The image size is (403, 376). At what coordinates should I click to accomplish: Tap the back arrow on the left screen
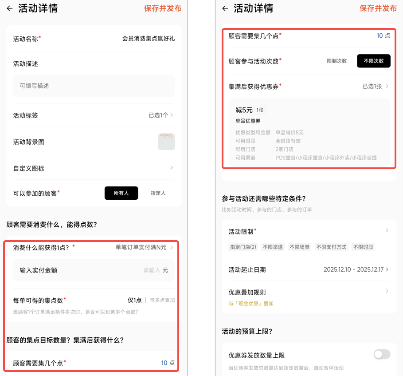click(x=10, y=8)
